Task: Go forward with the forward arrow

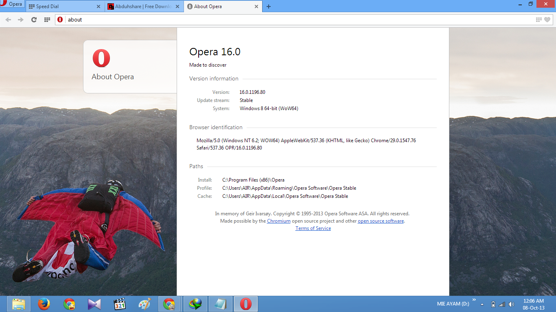Action: 21,19
